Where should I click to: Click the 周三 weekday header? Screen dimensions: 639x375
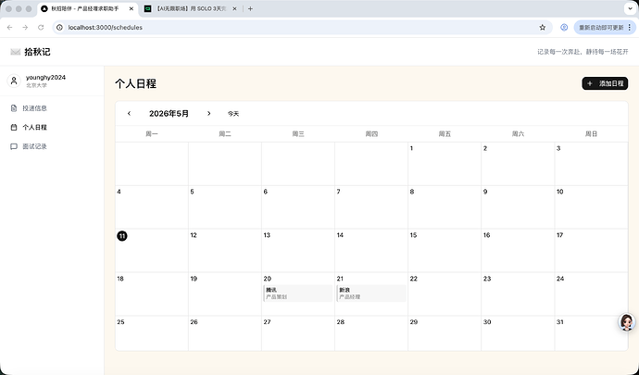pyautogui.click(x=298, y=133)
